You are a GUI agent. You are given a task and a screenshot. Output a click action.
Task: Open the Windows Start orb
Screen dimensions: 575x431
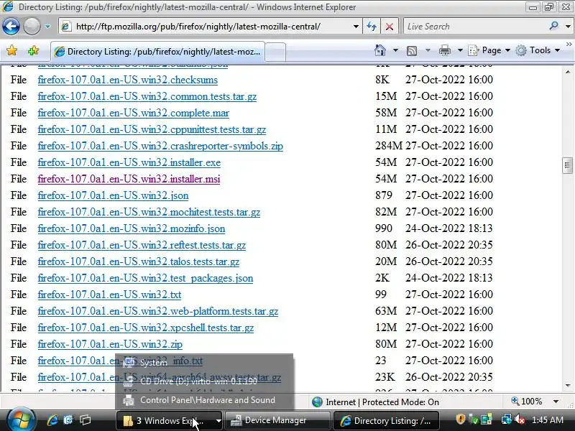point(20,420)
